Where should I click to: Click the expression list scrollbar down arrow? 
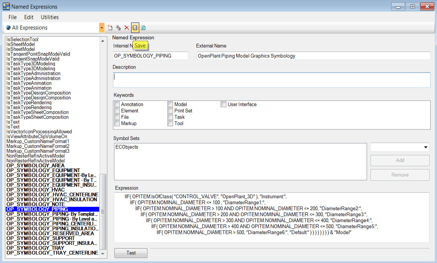click(x=103, y=253)
